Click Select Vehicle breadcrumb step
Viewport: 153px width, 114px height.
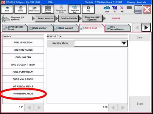pyautogui.click(x=45, y=18)
